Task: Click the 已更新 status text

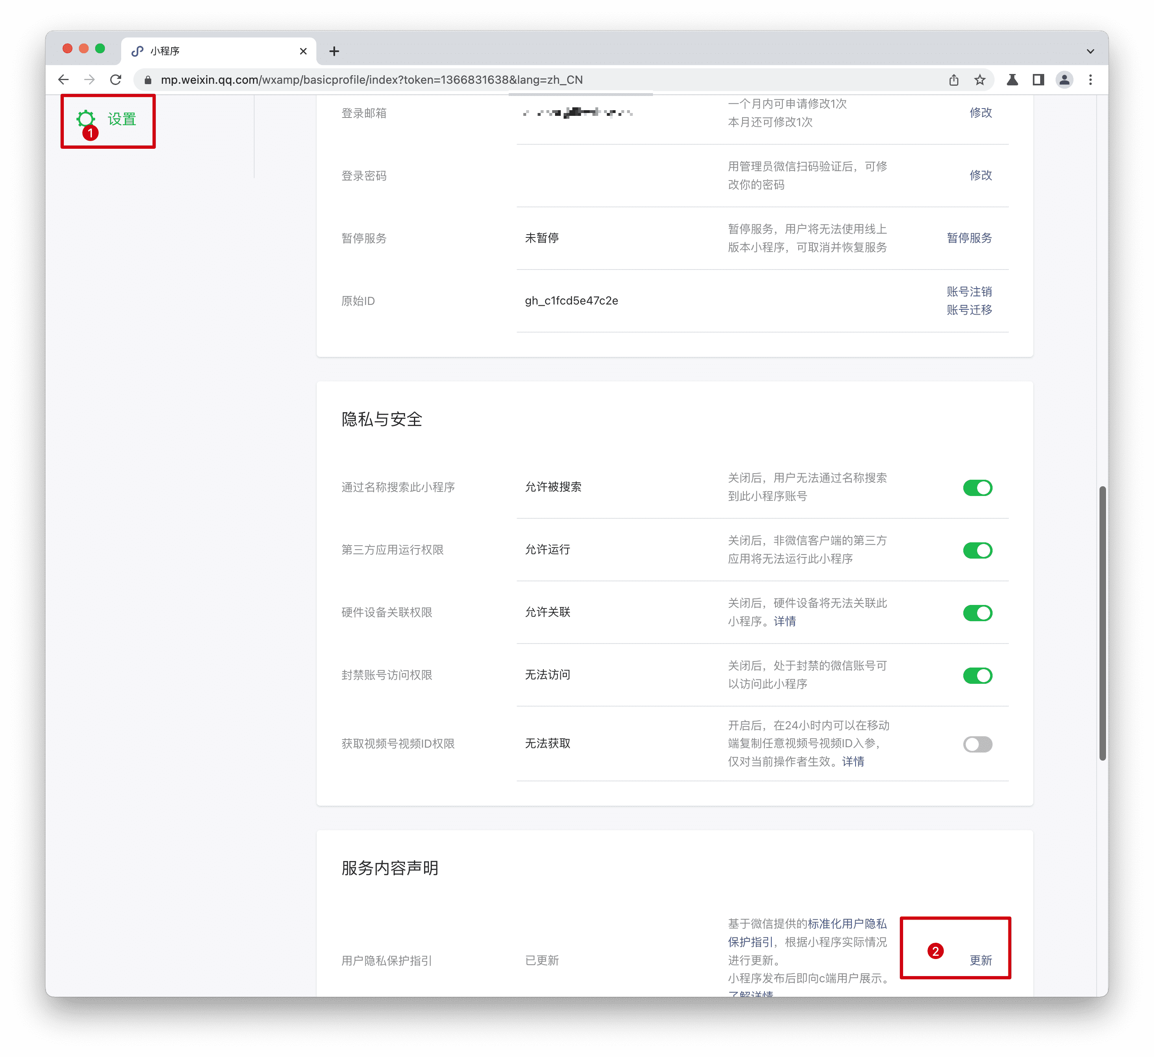Action: (x=542, y=960)
